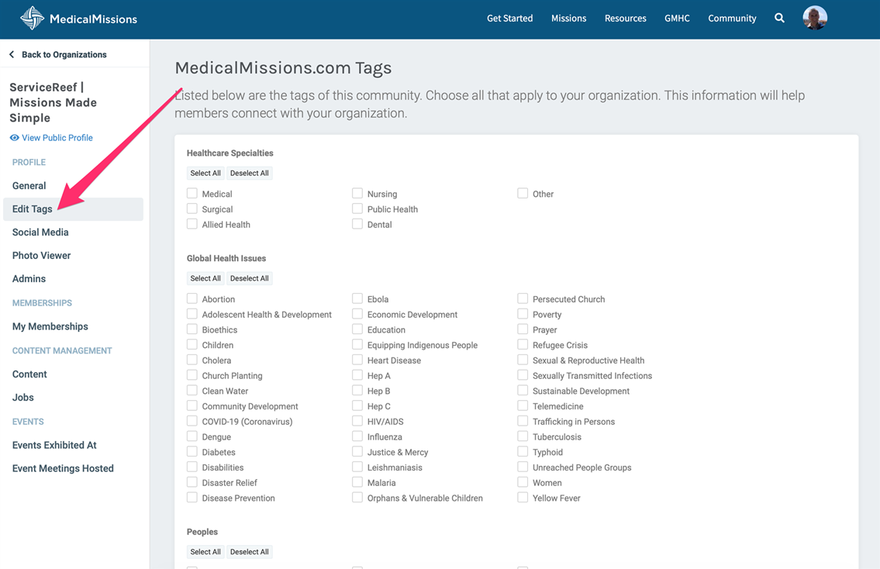Viewport: 880px width, 569px height.
Task: Open Social Media in the sidebar
Action: coord(40,232)
